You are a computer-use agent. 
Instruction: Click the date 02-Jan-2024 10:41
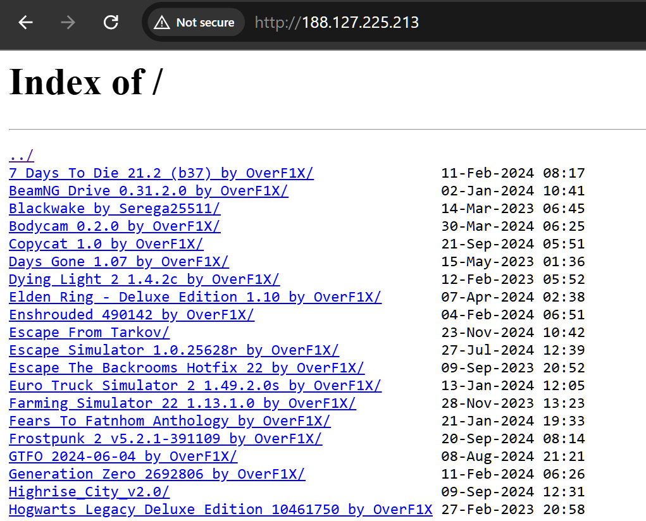tap(513, 191)
